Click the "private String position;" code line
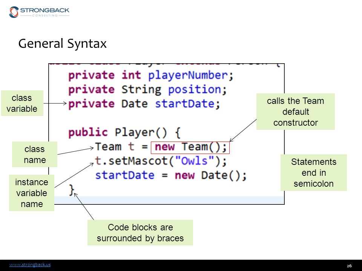This screenshot has height=271, width=362. coord(147,90)
